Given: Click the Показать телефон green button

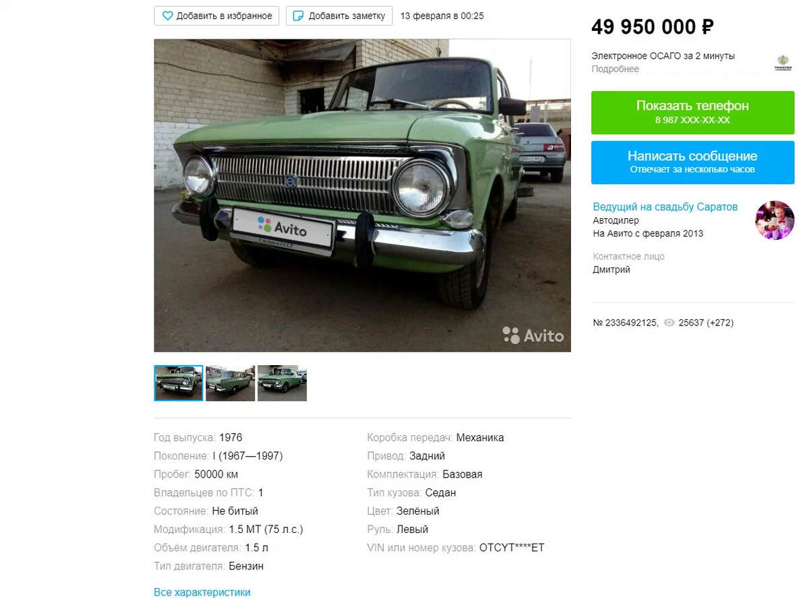Looking at the screenshot, I should coord(692,113).
